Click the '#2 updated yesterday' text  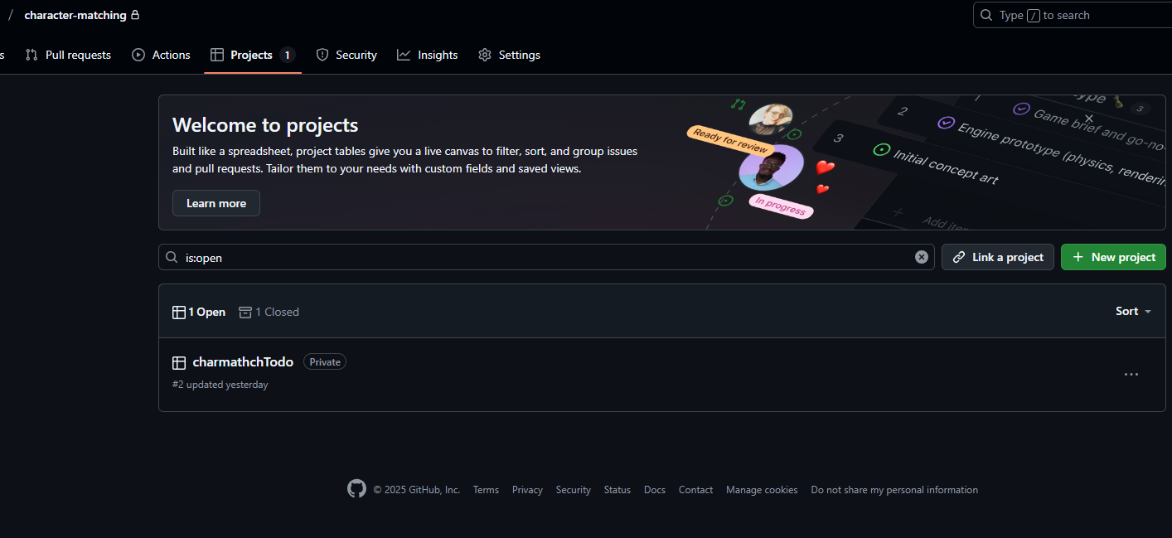click(x=220, y=385)
